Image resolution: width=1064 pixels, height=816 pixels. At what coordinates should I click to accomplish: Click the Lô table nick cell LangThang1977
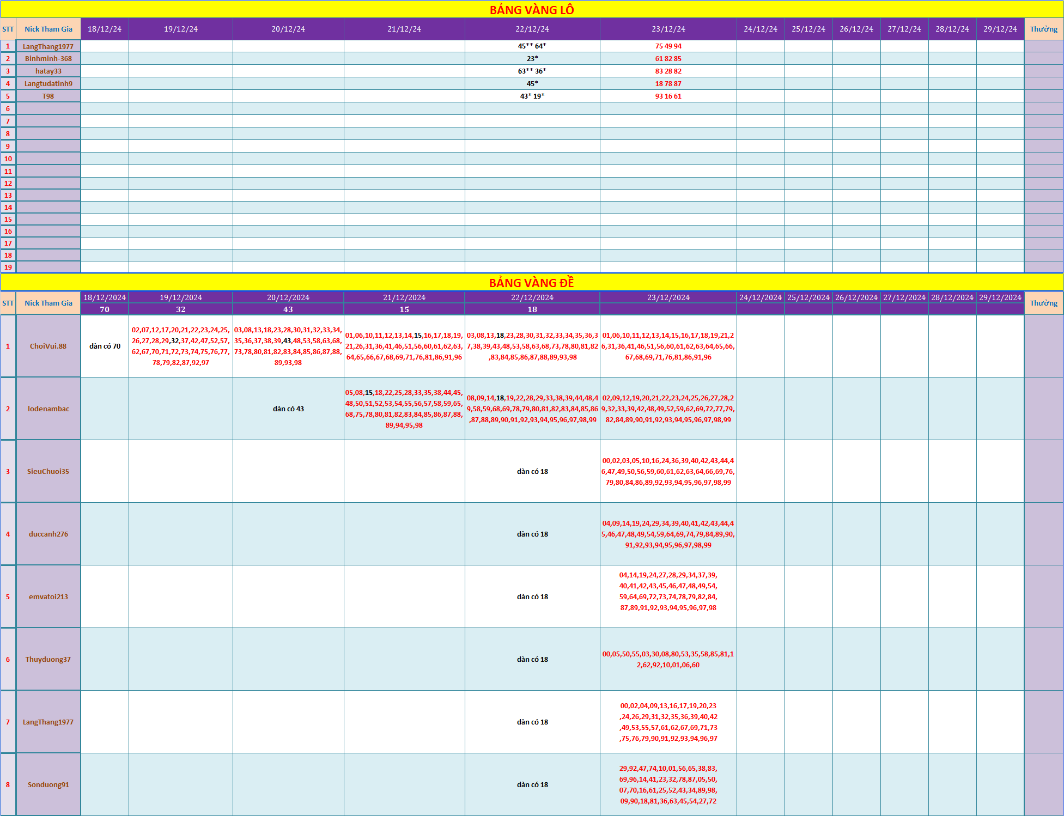48,46
